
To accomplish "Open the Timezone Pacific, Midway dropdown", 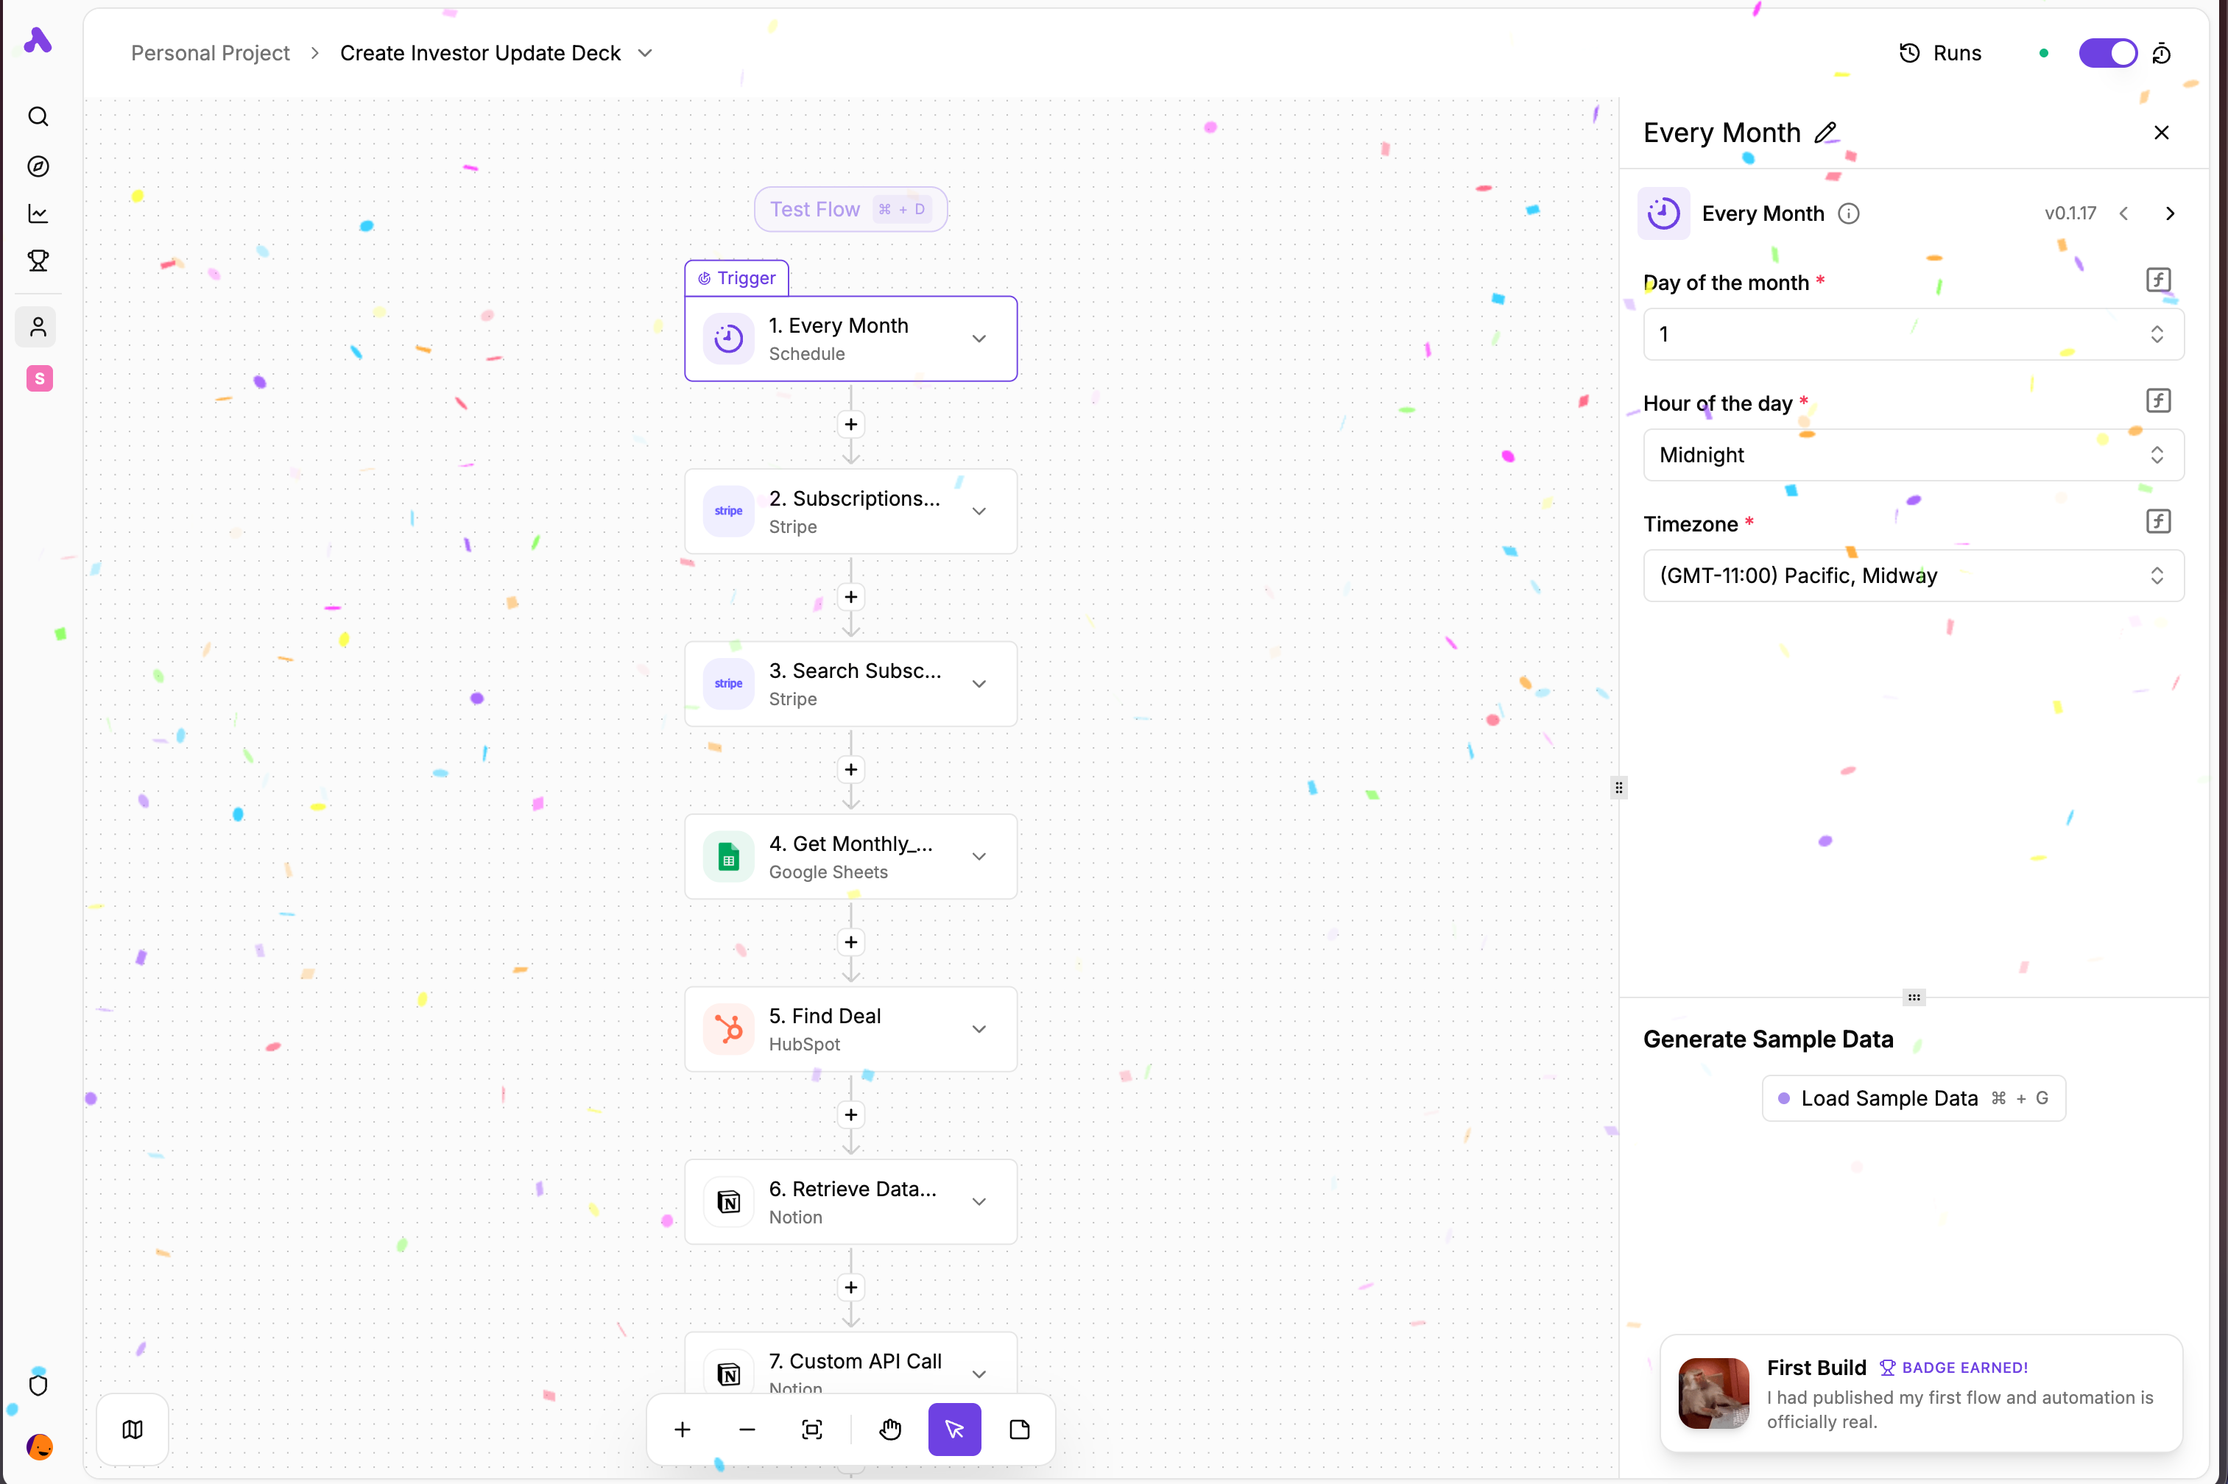I will click(x=1913, y=576).
